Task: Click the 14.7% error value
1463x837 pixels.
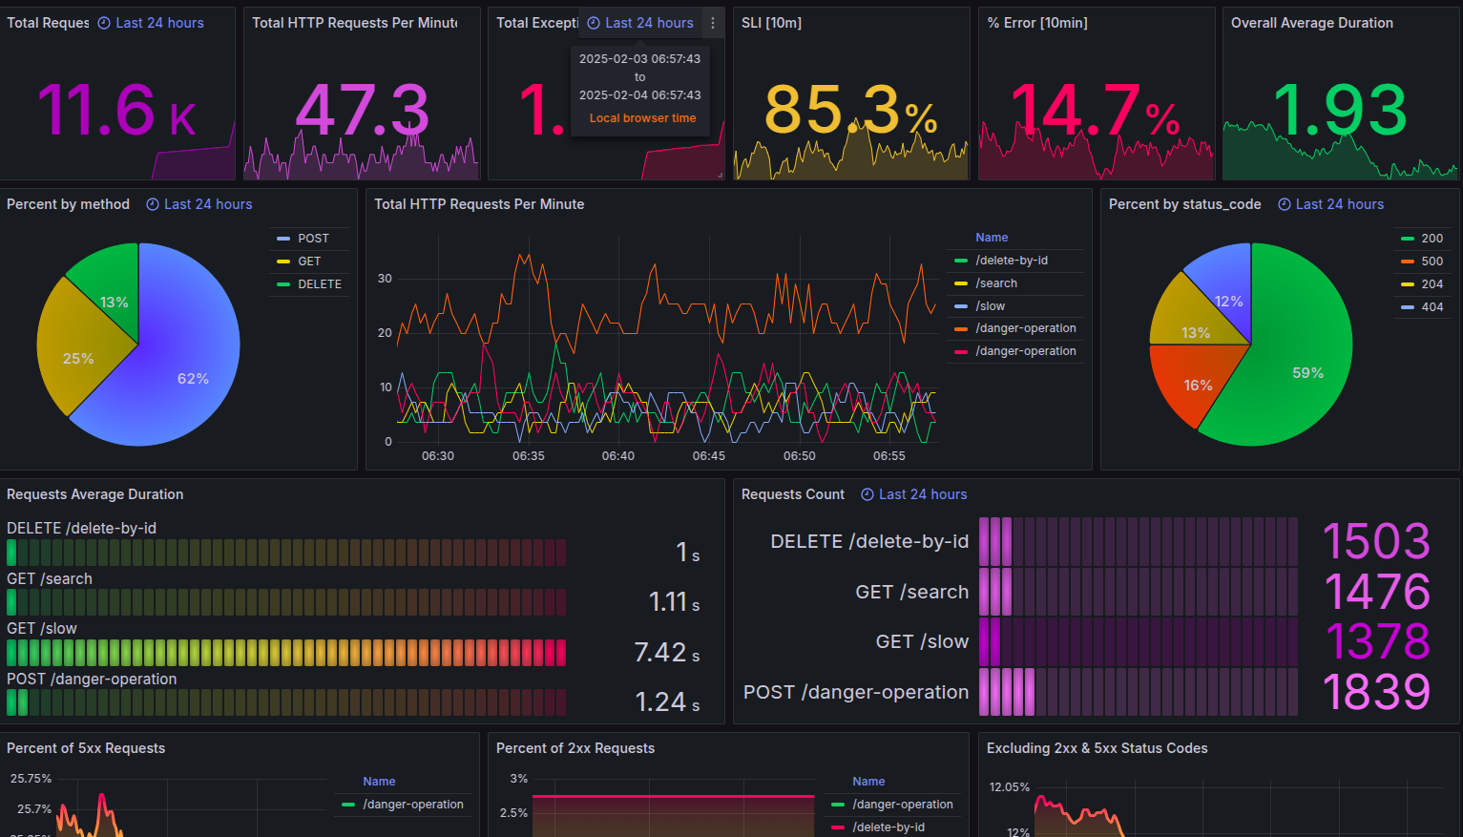Action: [1096, 111]
